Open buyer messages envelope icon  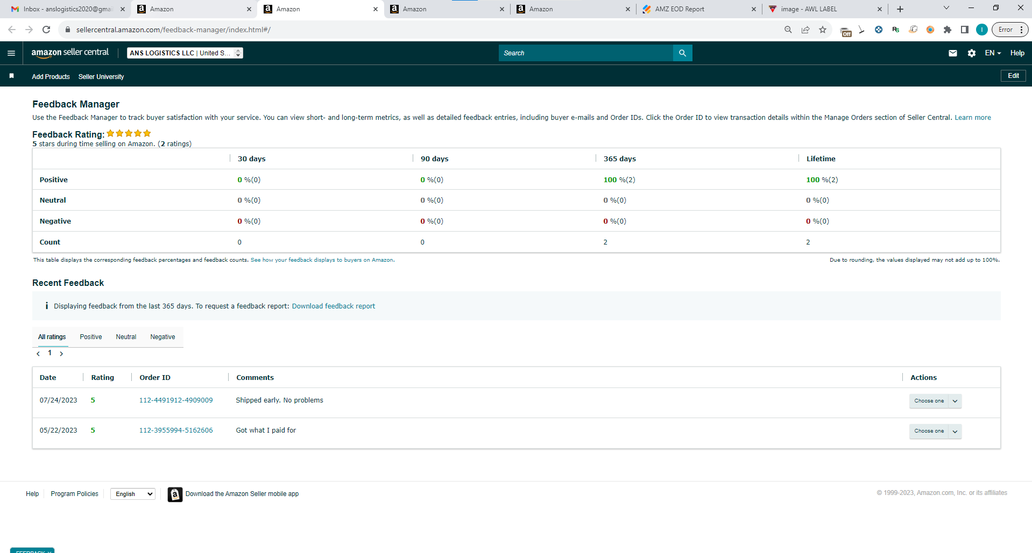(x=952, y=53)
